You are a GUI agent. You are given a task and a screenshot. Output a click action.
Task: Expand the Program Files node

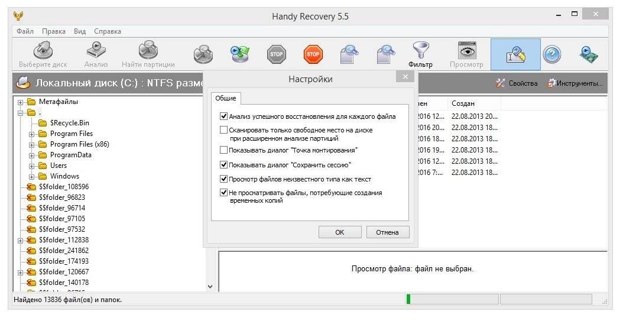pos(31,134)
